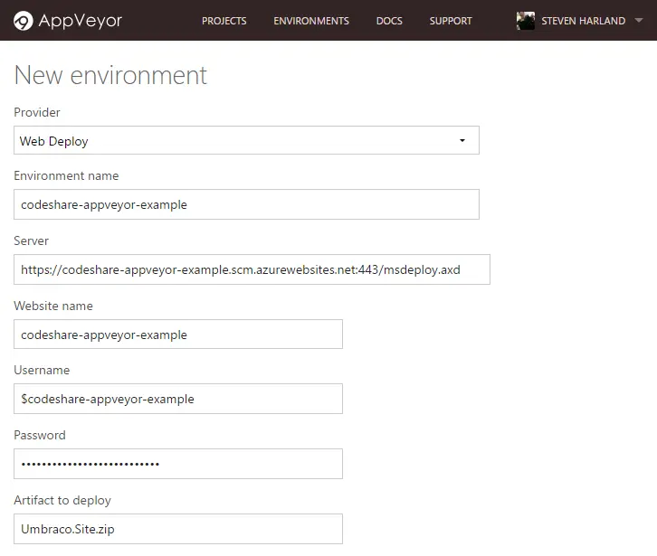Select the Website name input box
Screen dimensions: 657x556
178,335
